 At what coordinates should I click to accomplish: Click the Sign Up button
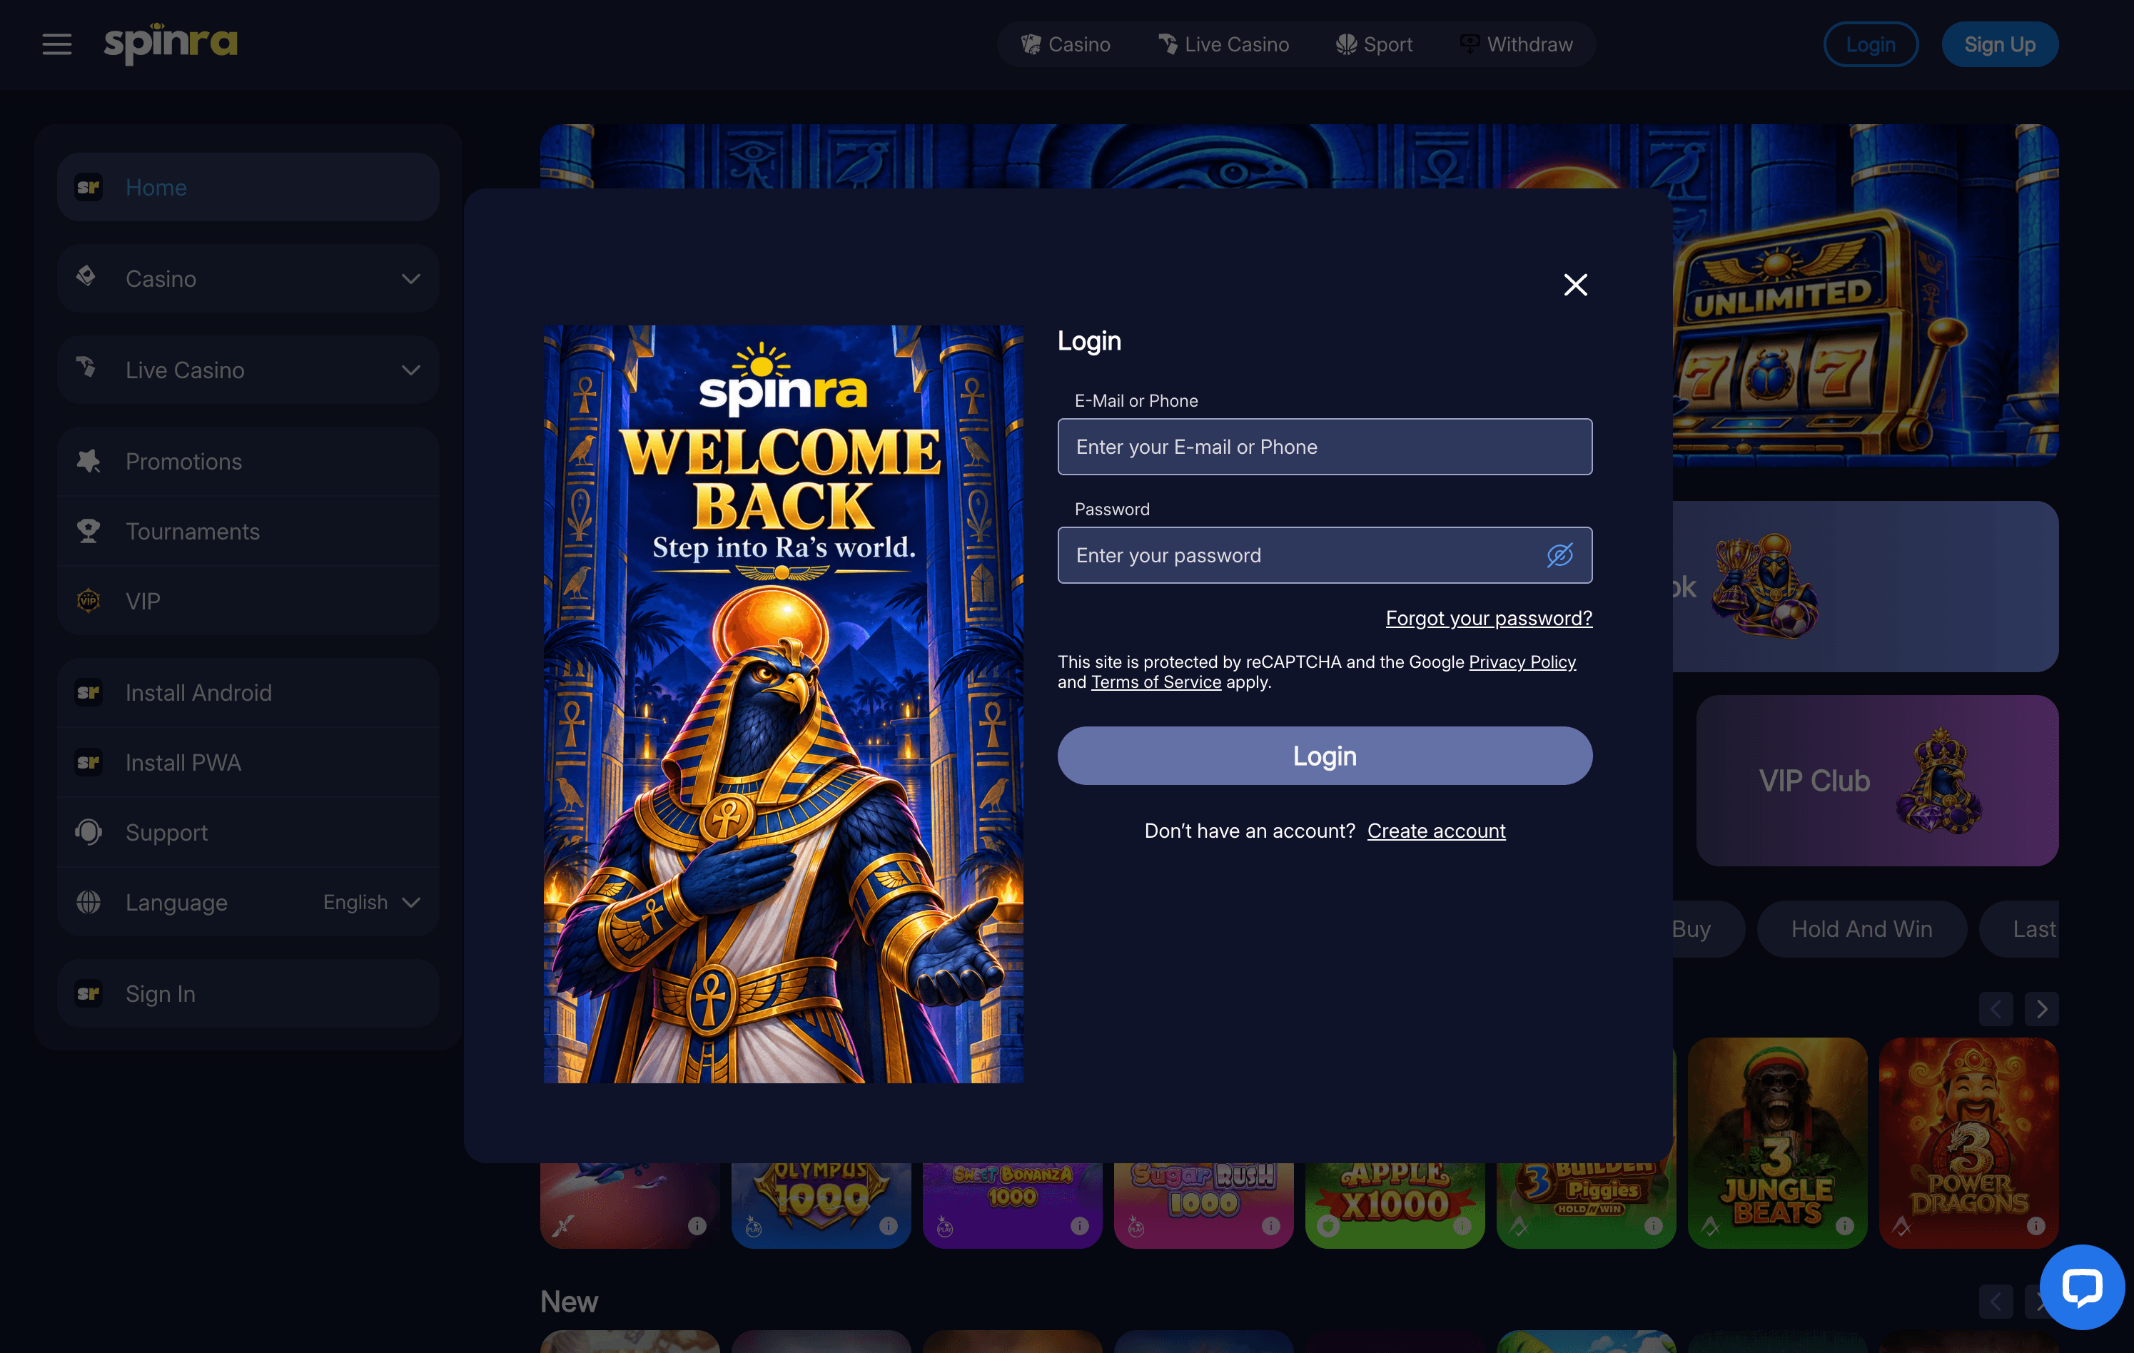point(1999,44)
